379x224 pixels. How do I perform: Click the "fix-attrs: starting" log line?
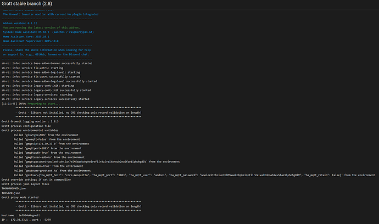point(32,68)
